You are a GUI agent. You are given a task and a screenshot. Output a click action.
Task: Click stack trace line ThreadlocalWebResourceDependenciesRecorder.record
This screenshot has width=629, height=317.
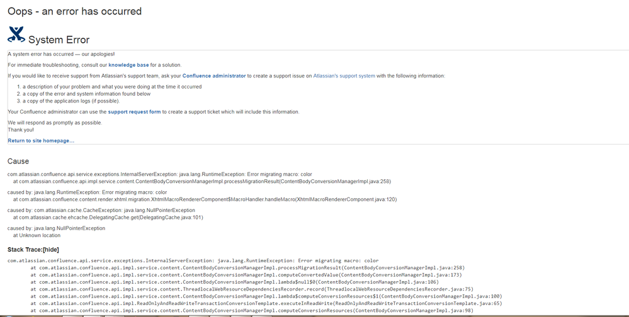(252, 289)
